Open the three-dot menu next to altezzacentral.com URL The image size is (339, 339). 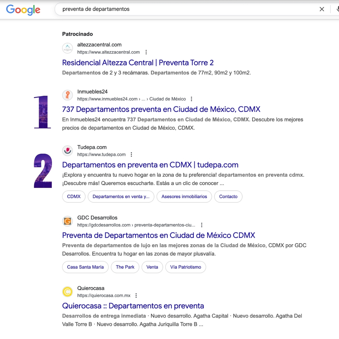pyautogui.click(x=146, y=52)
